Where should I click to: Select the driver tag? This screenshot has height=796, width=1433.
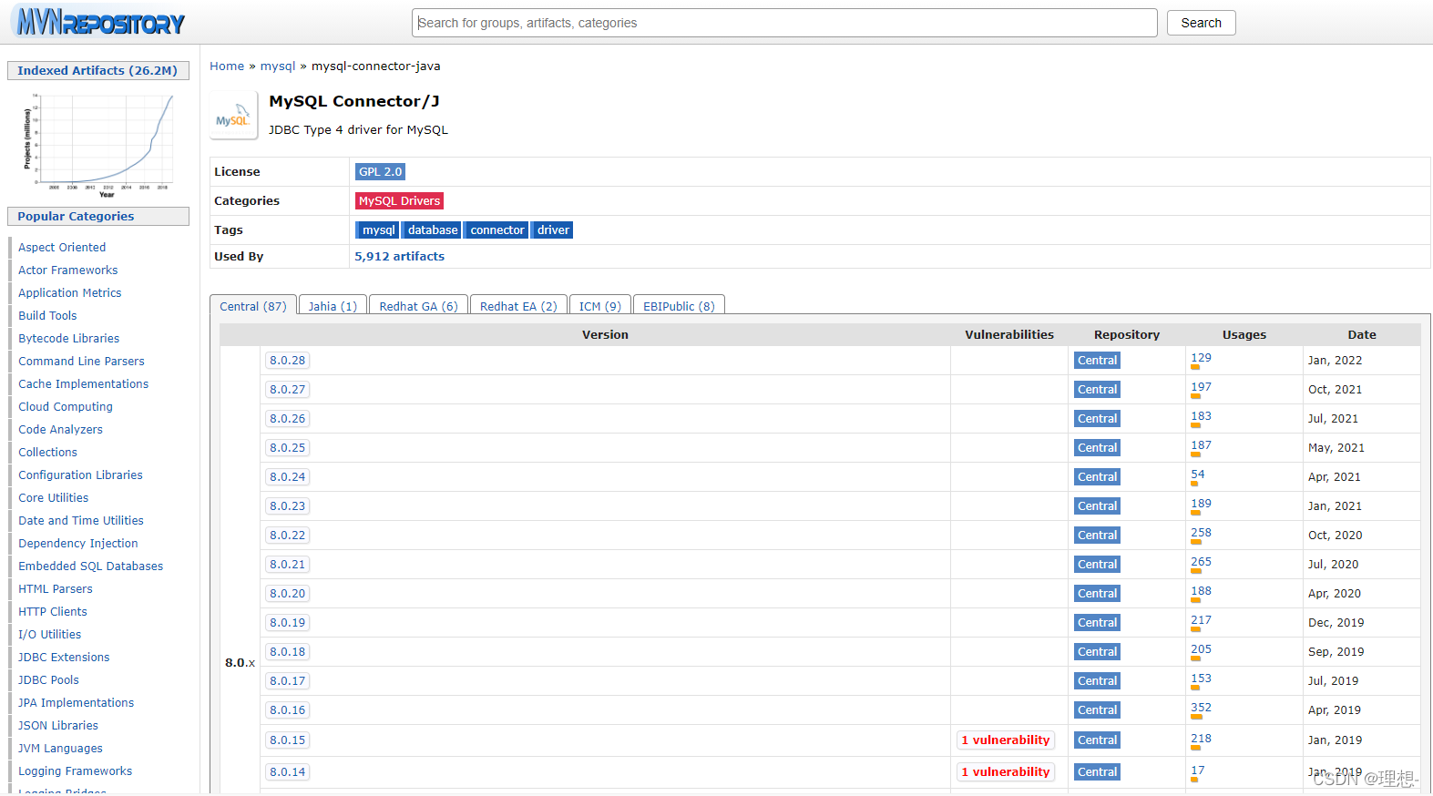click(x=553, y=230)
